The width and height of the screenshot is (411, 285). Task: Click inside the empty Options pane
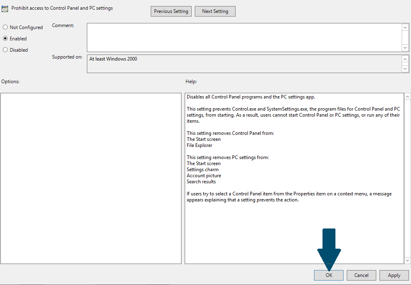point(91,178)
